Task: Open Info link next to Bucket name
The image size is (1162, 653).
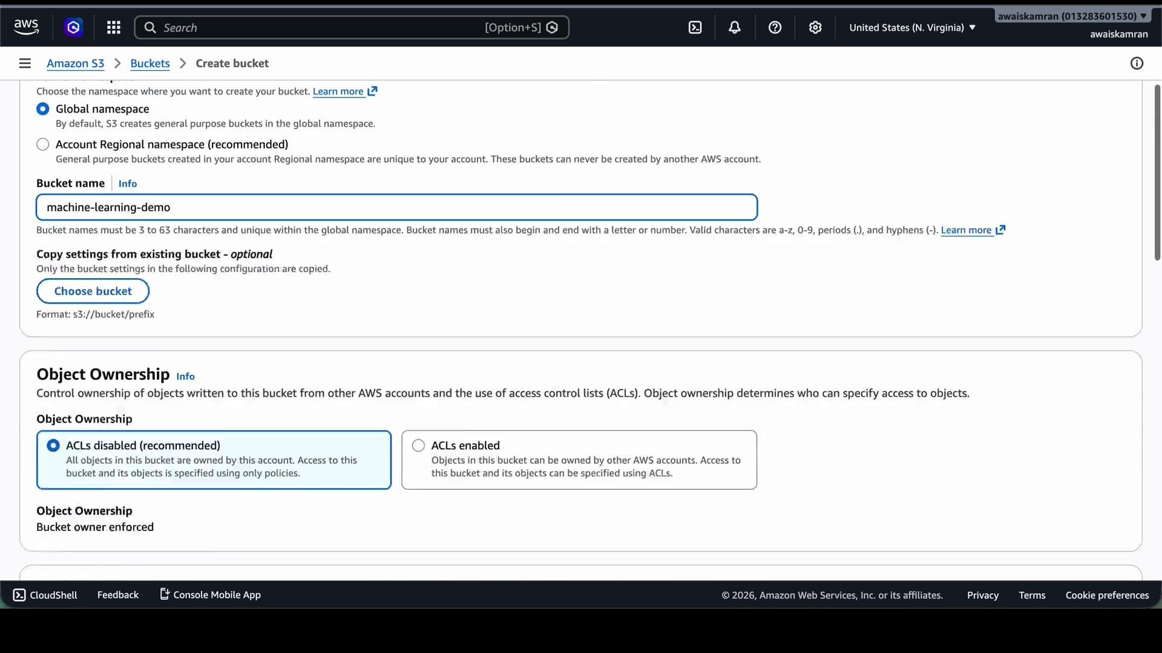Action: point(128,183)
